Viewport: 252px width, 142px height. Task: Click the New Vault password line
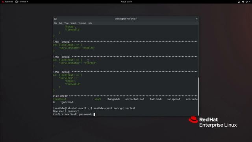pyautogui.click(x=67, y=111)
